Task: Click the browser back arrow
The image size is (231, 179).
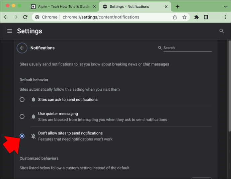Action: (x=6, y=17)
